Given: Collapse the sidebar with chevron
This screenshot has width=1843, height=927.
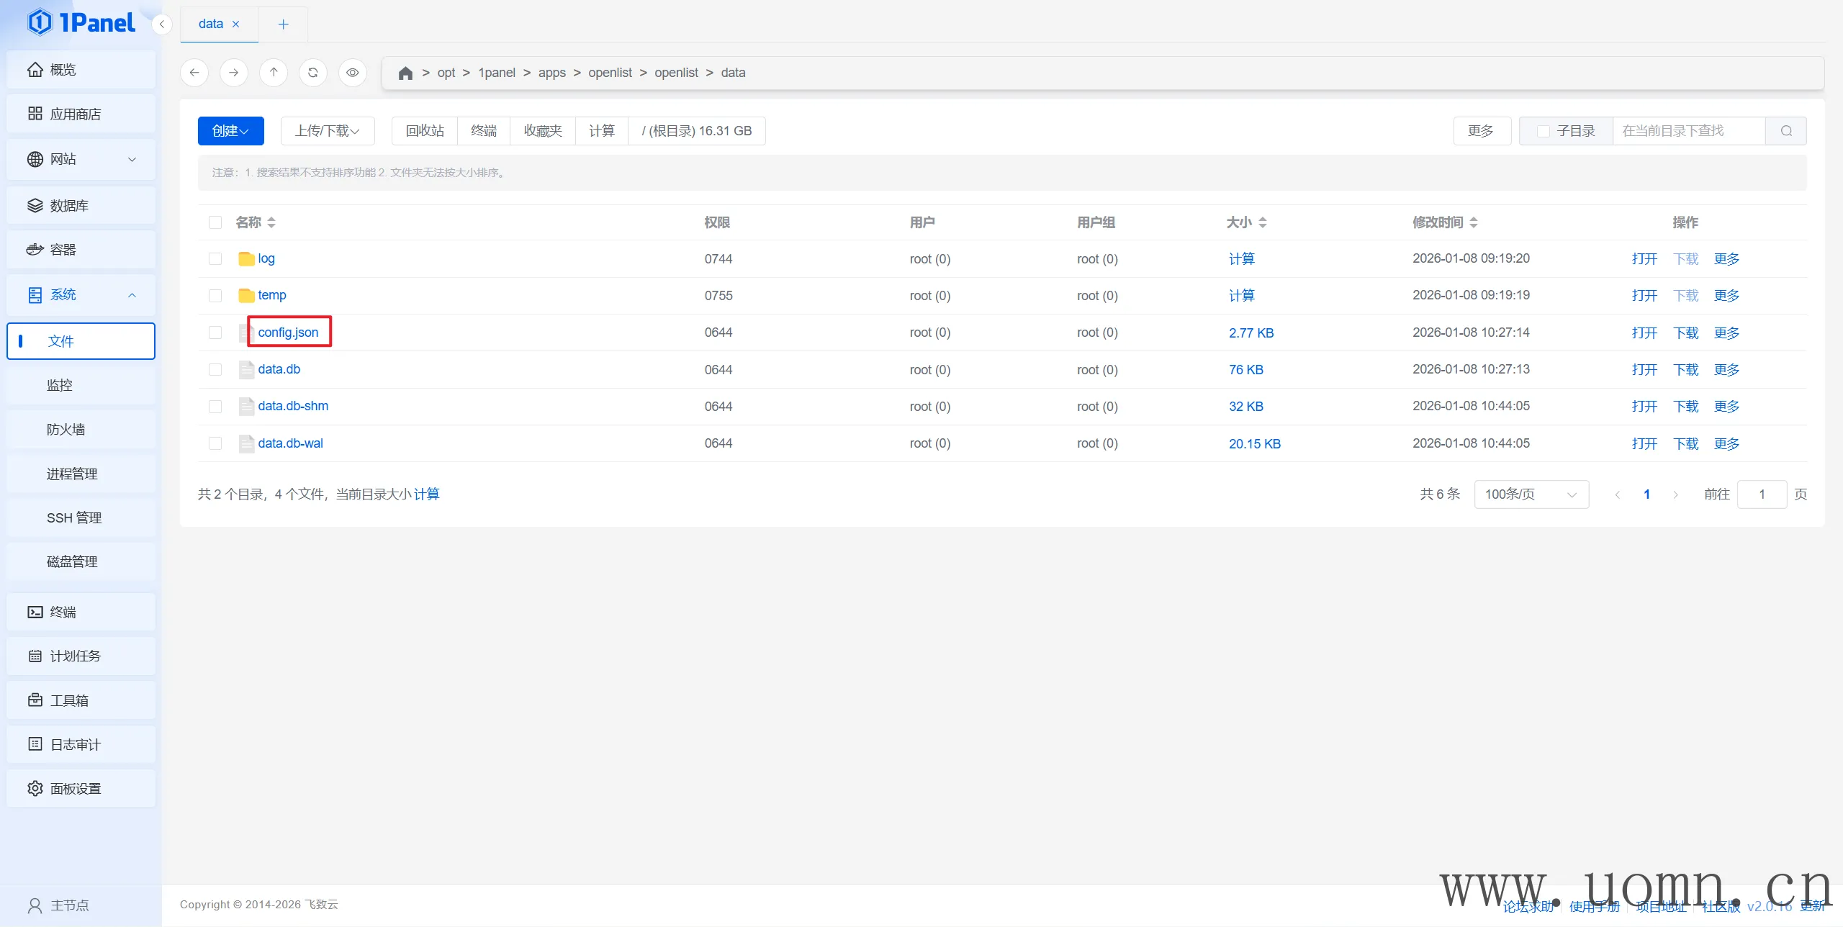Looking at the screenshot, I should click(x=162, y=24).
